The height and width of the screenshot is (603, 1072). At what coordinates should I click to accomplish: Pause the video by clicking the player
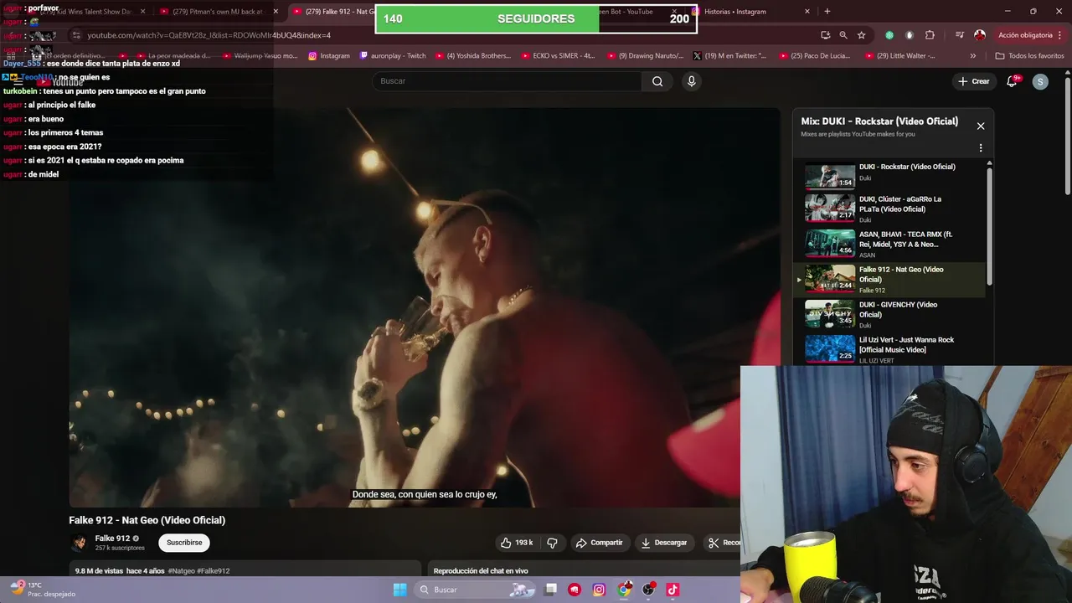[x=424, y=307]
